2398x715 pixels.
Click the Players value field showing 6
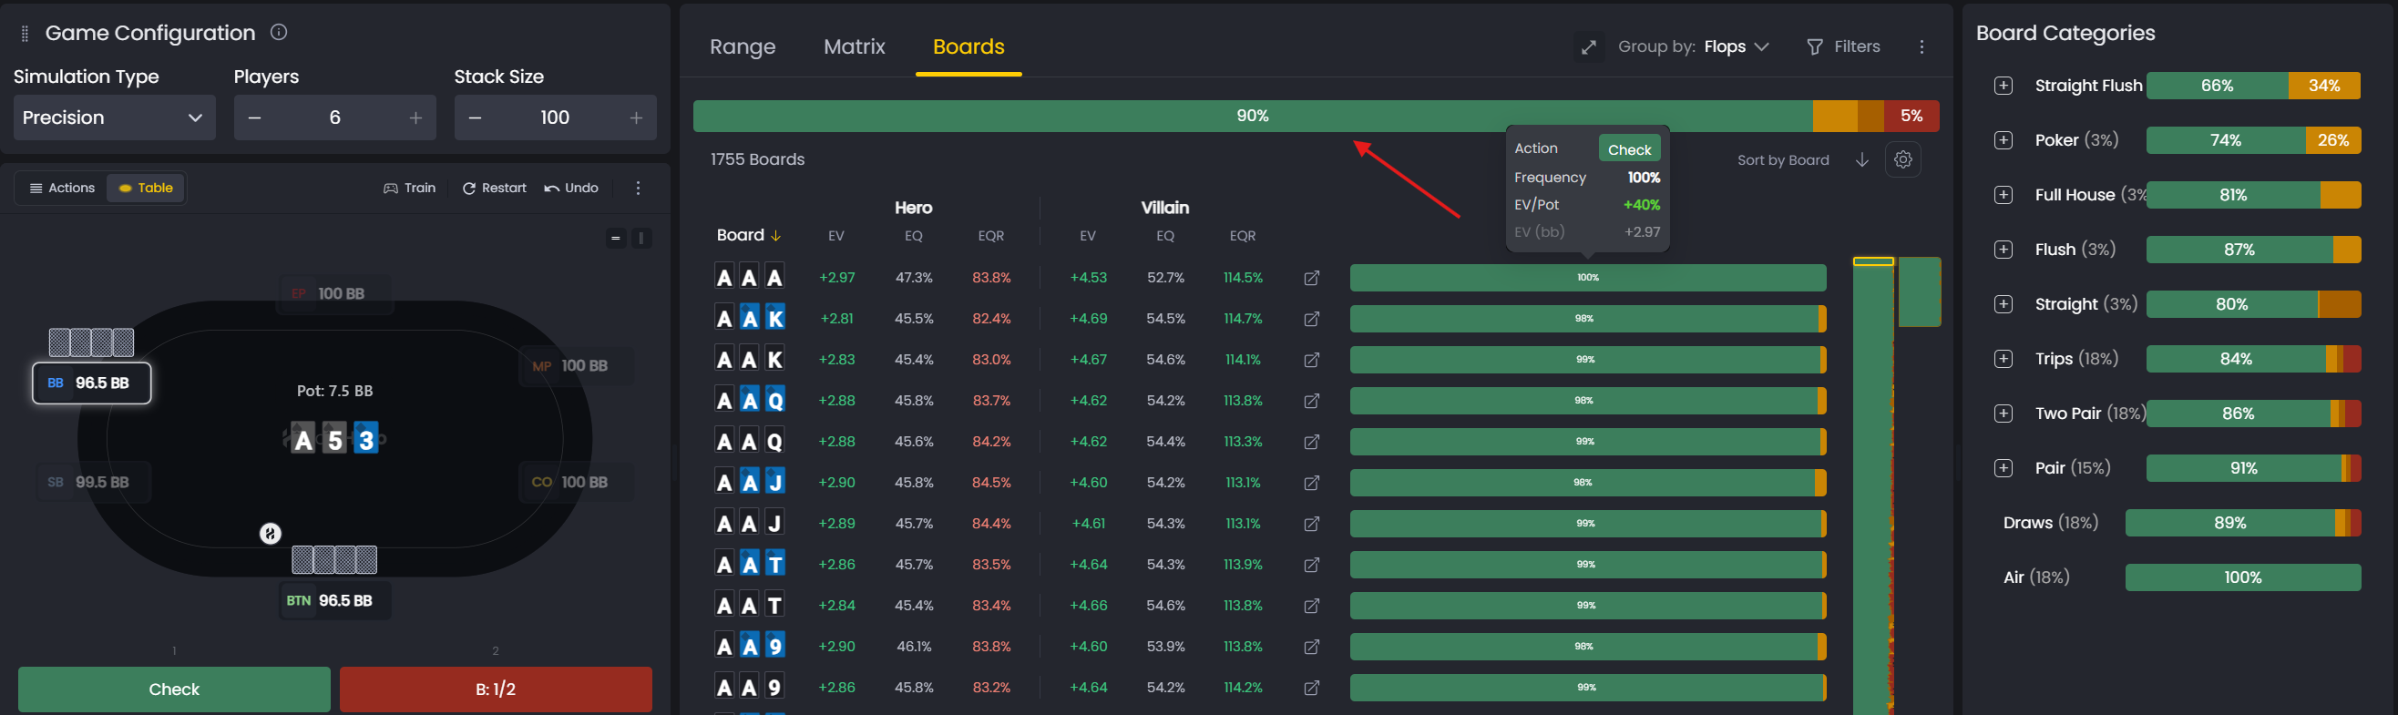coord(335,117)
